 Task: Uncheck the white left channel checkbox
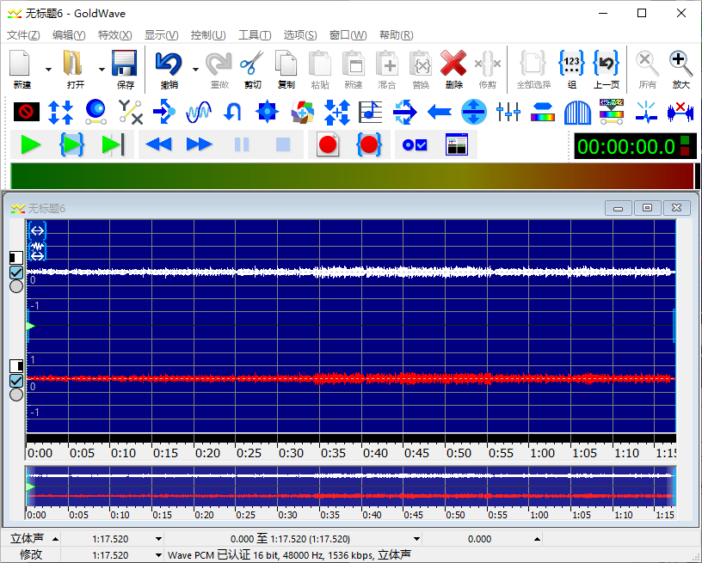(15, 272)
